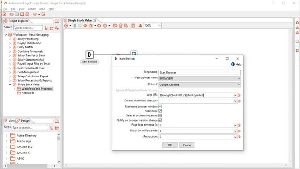This screenshot has width=300, height=169.
Task: Click OK in Start Browser dialog
Action: pyautogui.click(x=170, y=145)
